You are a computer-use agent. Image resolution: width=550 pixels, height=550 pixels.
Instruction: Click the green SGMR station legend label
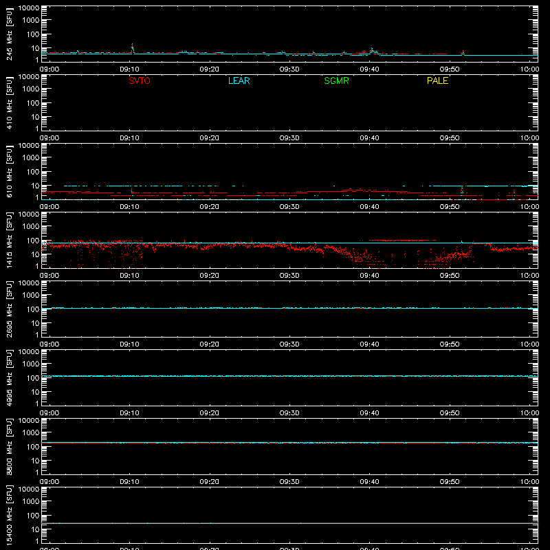[x=336, y=80]
